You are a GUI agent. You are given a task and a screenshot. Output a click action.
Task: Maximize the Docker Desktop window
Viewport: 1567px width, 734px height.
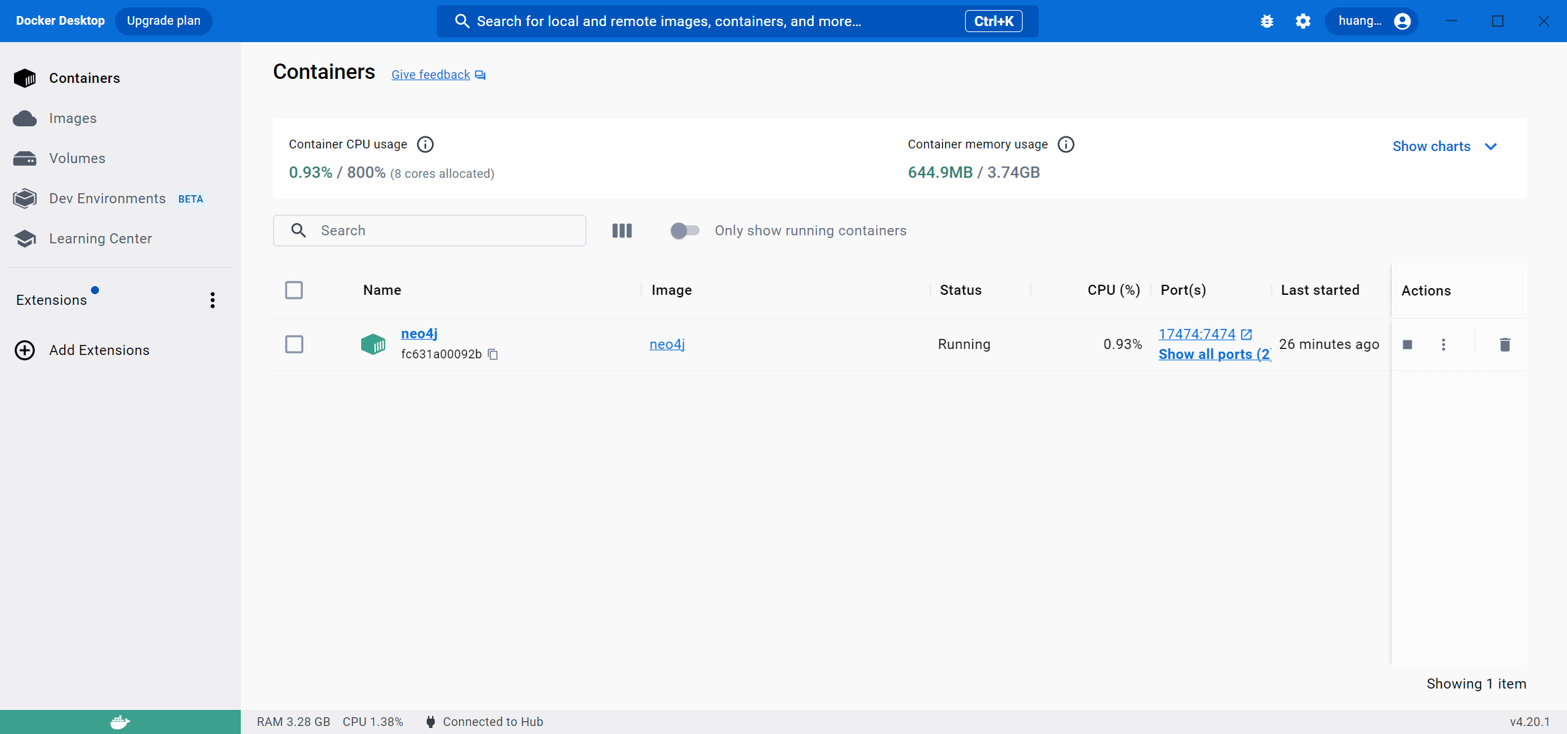pyautogui.click(x=1498, y=21)
